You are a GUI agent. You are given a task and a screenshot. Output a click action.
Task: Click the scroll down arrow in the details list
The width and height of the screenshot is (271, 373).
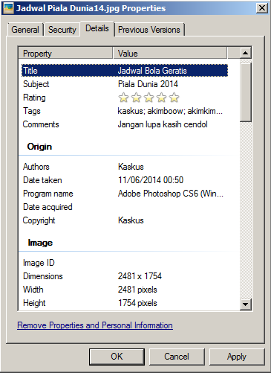pos(246,304)
